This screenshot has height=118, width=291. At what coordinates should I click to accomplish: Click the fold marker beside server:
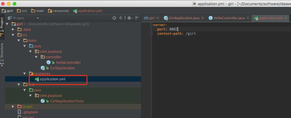[x=151, y=25]
